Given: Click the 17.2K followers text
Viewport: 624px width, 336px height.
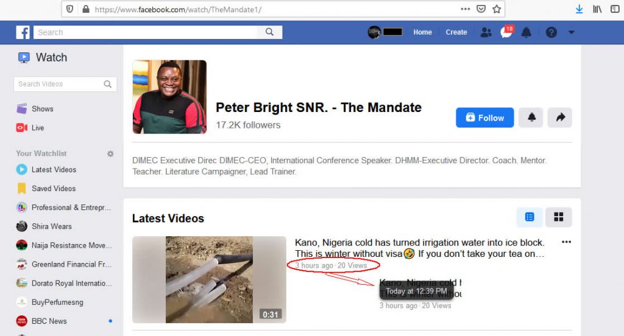Looking at the screenshot, I should tap(249, 125).
